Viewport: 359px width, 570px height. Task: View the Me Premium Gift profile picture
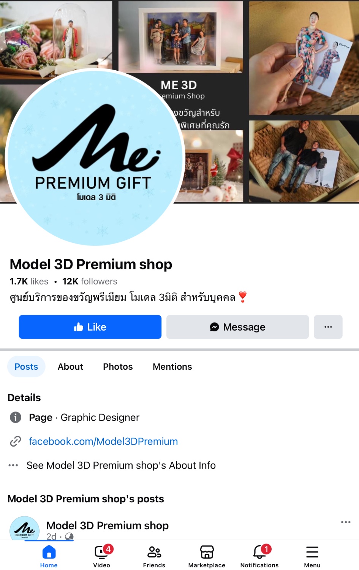pyautogui.click(x=95, y=157)
